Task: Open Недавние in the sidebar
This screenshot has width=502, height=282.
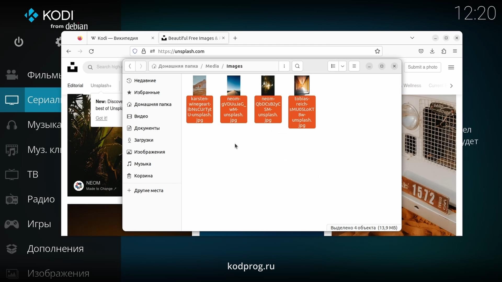Action: [152, 80]
